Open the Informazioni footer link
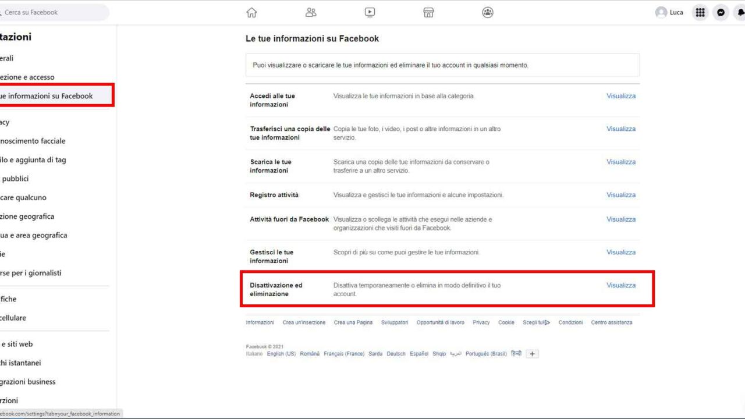 pos(260,322)
